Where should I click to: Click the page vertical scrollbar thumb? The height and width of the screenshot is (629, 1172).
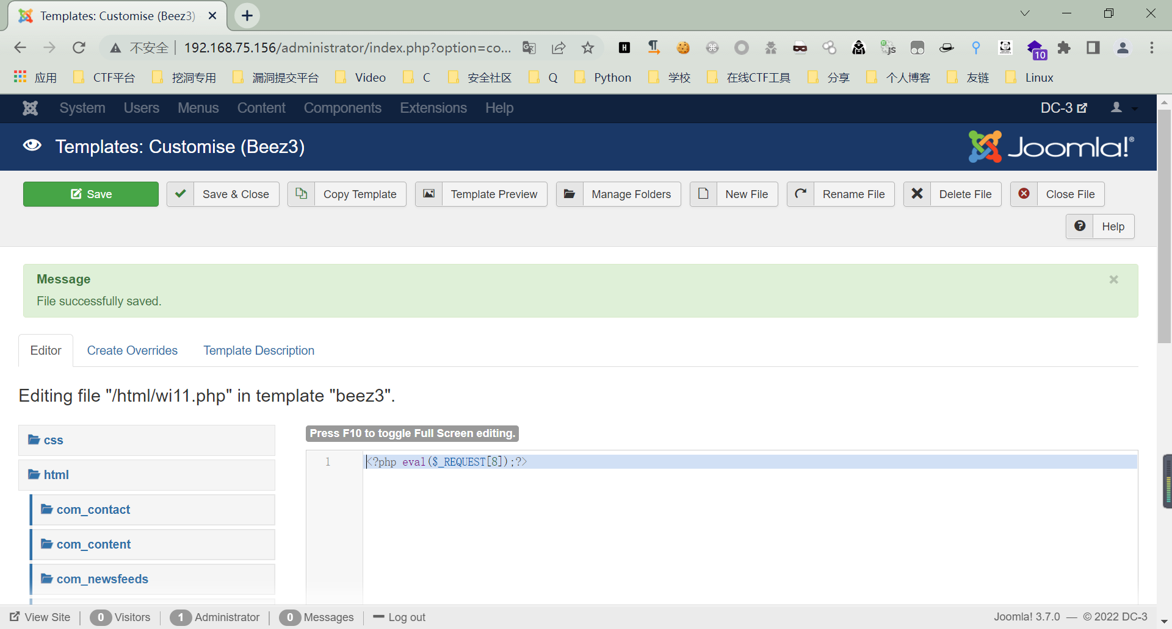pos(1164,226)
